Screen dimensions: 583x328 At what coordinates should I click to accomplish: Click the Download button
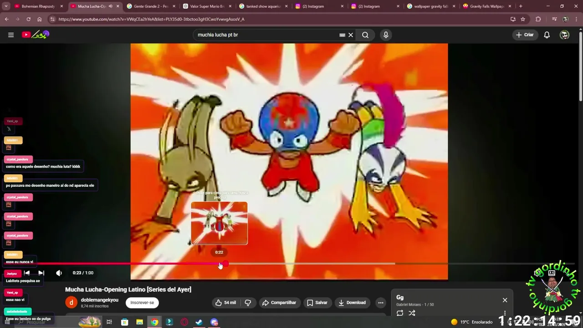[352, 302]
